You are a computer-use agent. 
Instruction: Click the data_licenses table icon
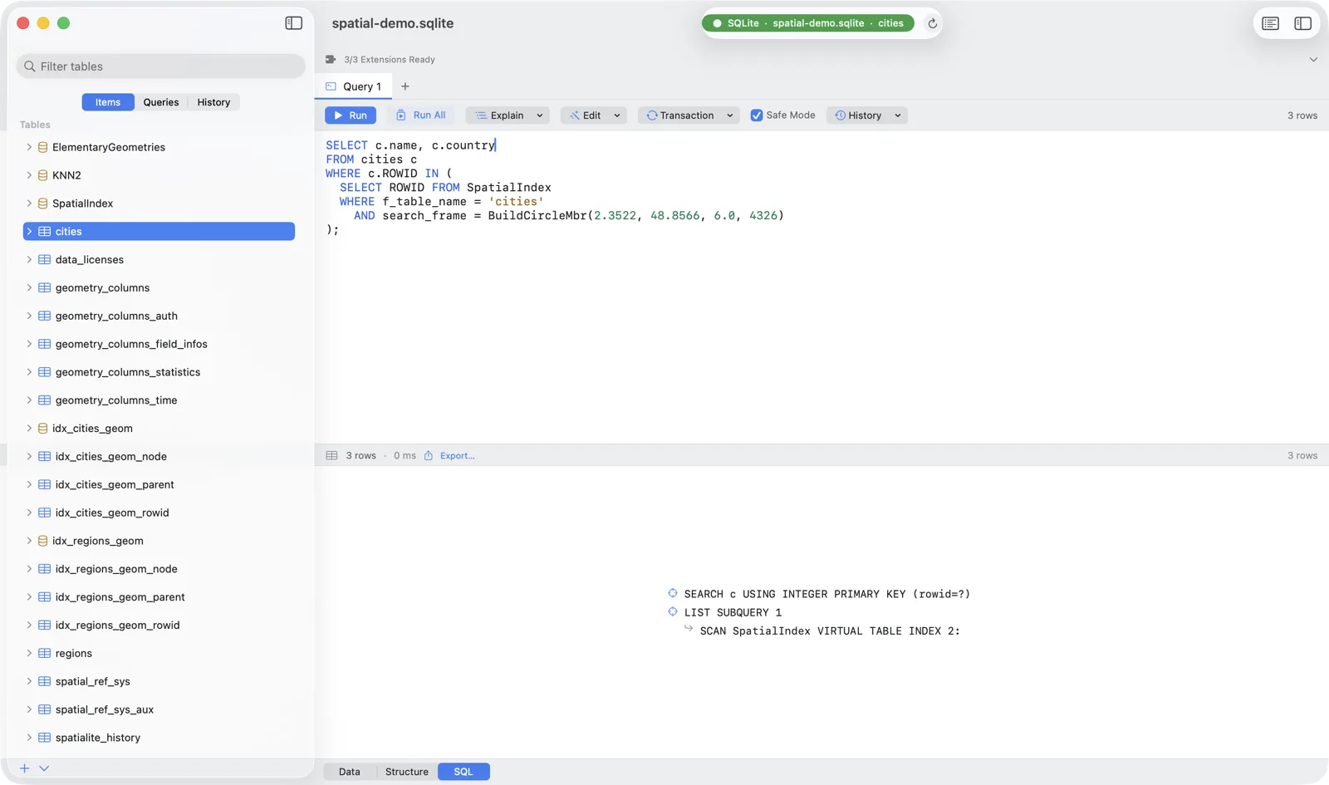45,260
